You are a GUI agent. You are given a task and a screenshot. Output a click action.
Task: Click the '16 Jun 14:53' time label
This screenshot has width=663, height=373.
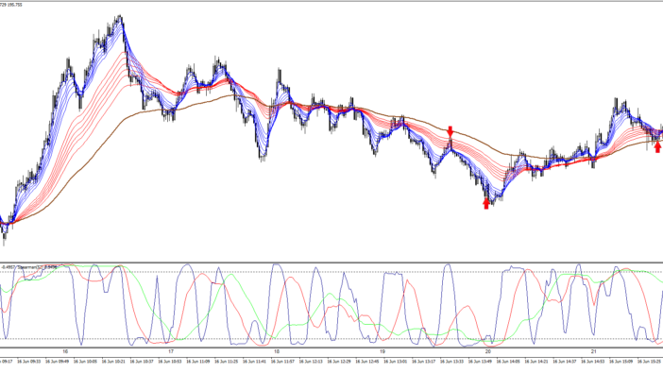coord(593,362)
